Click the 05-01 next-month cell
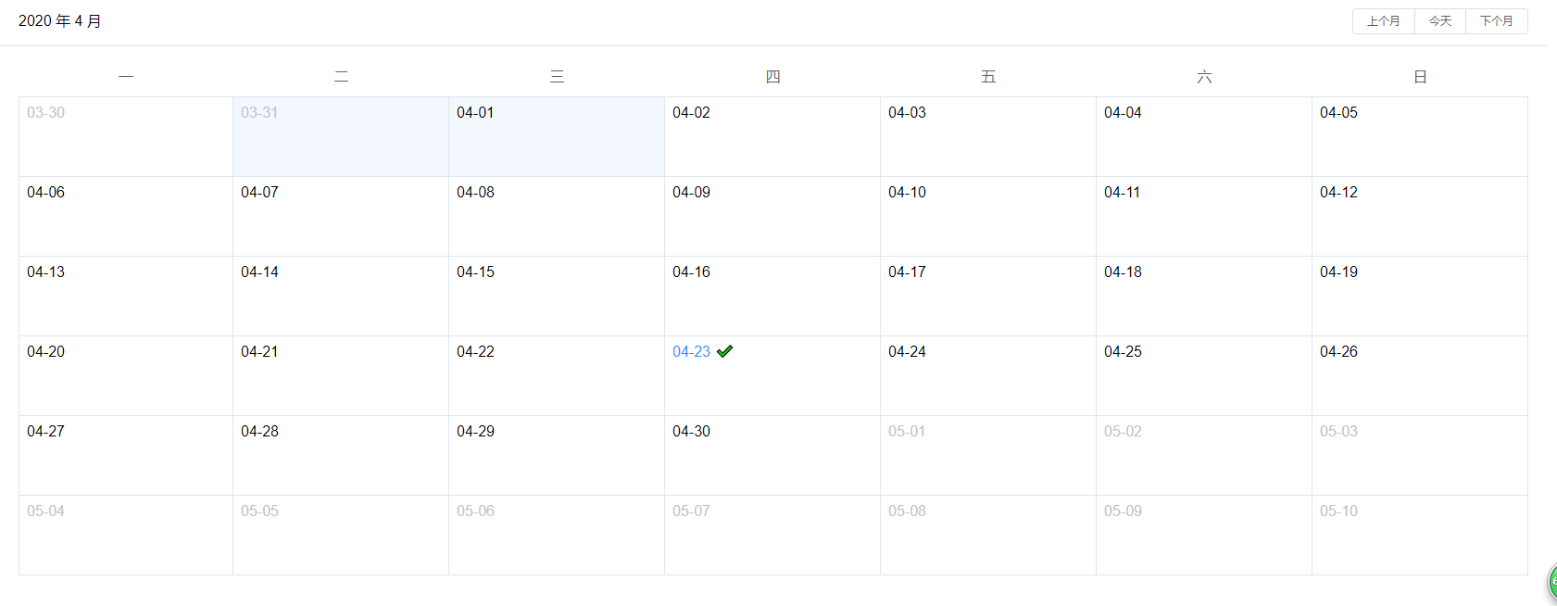This screenshot has width=1557, height=606. click(987, 455)
